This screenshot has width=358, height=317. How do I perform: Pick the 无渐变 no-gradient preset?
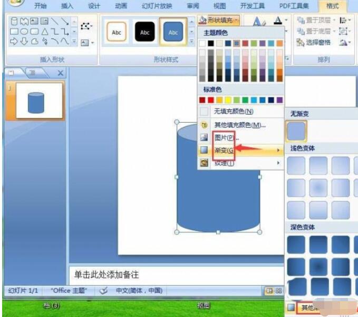coord(296,130)
